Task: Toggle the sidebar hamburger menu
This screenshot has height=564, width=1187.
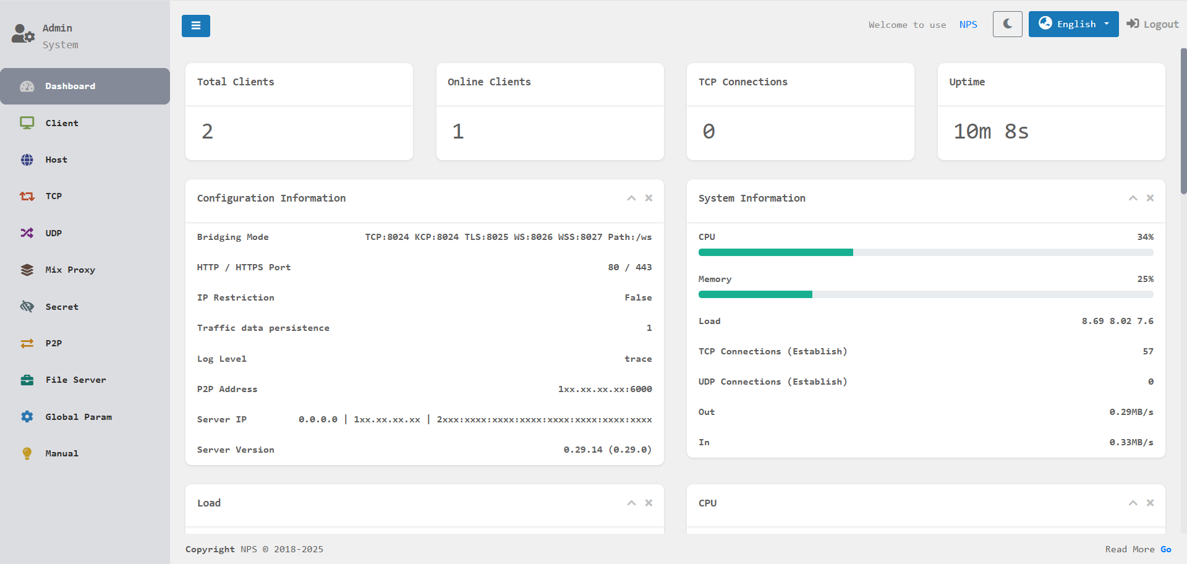Action: click(195, 25)
